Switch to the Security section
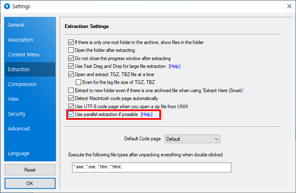296x193 pixels. pos(17,114)
